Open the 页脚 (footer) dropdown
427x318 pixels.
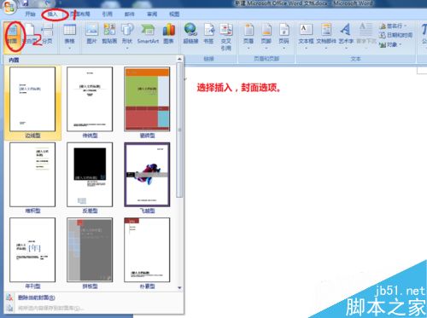pos(266,37)
